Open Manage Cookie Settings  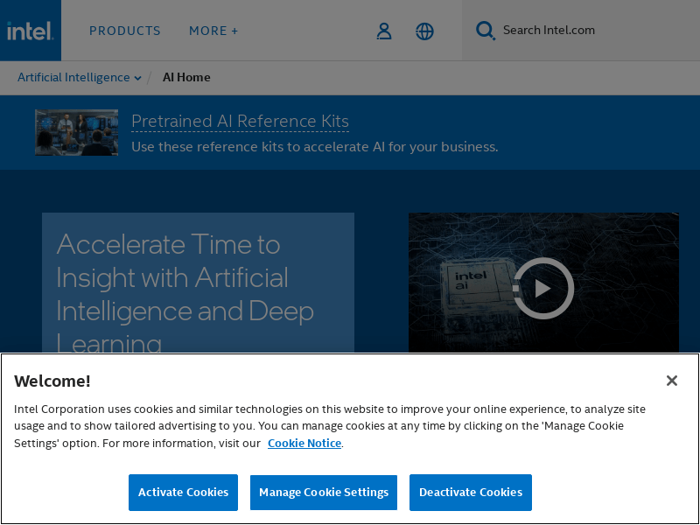324,493
